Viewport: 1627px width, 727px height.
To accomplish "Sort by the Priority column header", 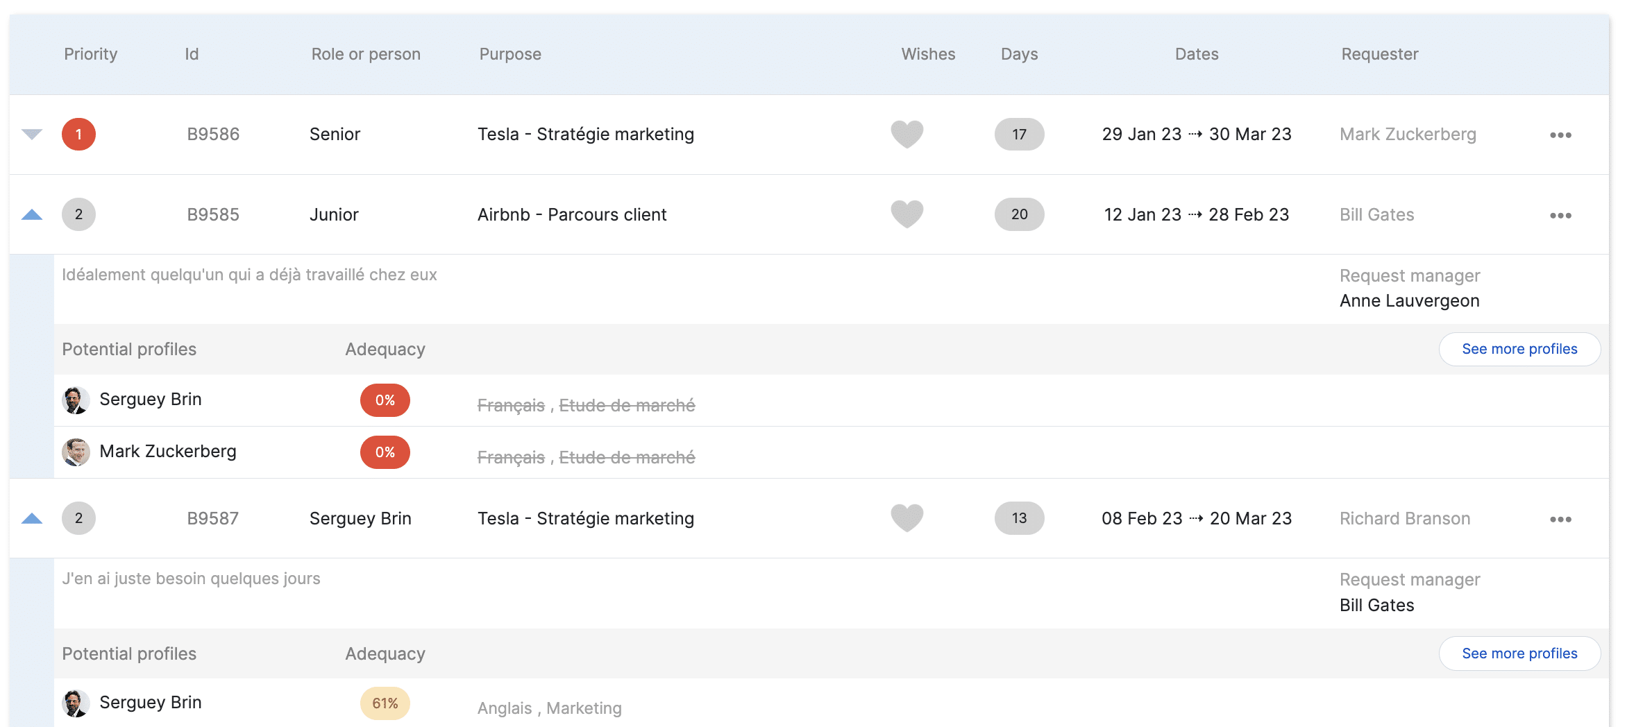I will [x=90, y=54].
